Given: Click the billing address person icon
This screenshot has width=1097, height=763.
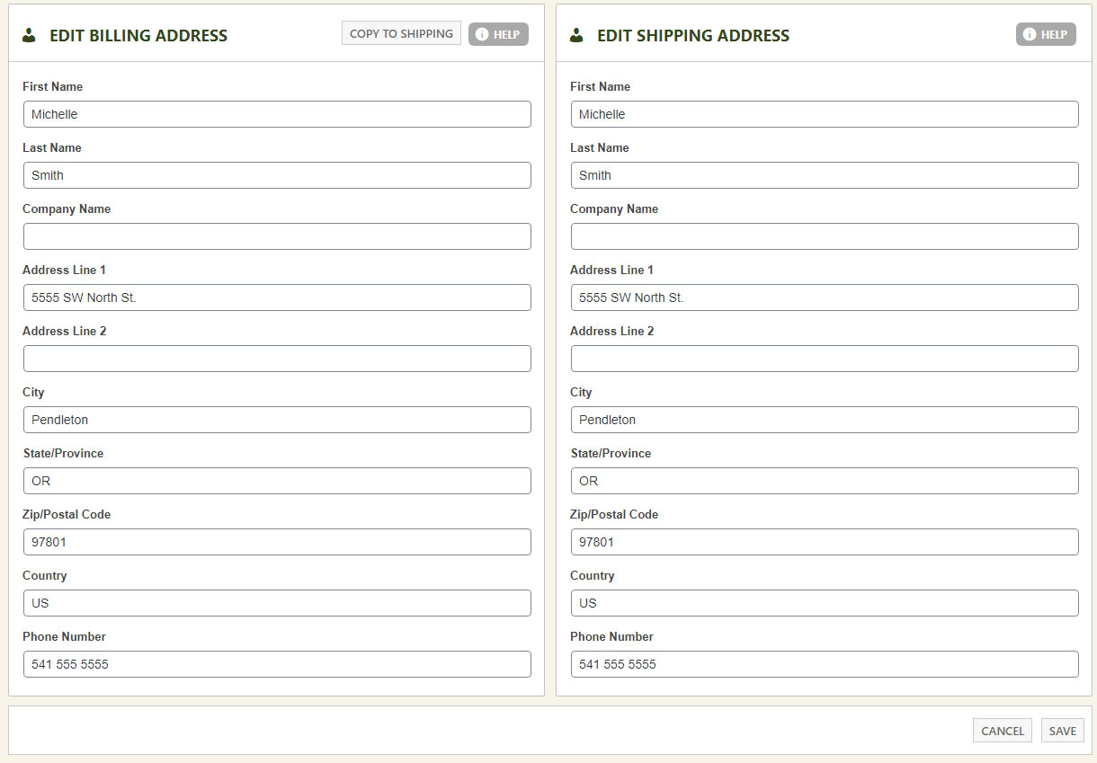Looking at the screenshot, I should [x=30, y=36].
